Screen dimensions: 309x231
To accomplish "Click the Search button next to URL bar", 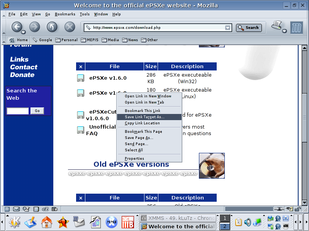I will 249,28.
